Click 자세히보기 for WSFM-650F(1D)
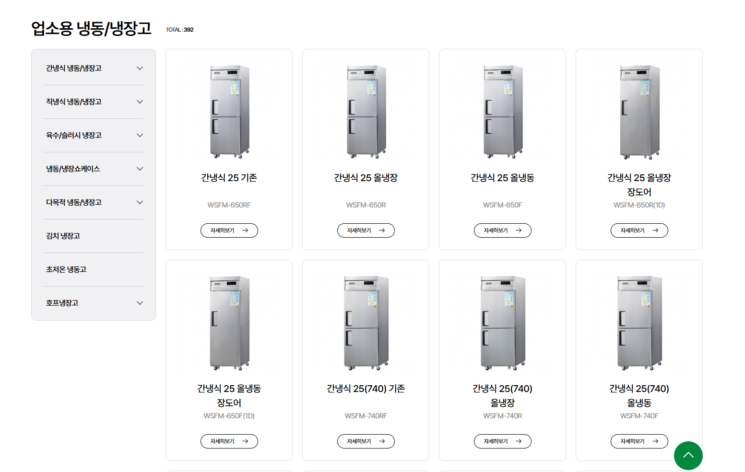745x472 pixels. pyautogui.click(x=229, y=441)
